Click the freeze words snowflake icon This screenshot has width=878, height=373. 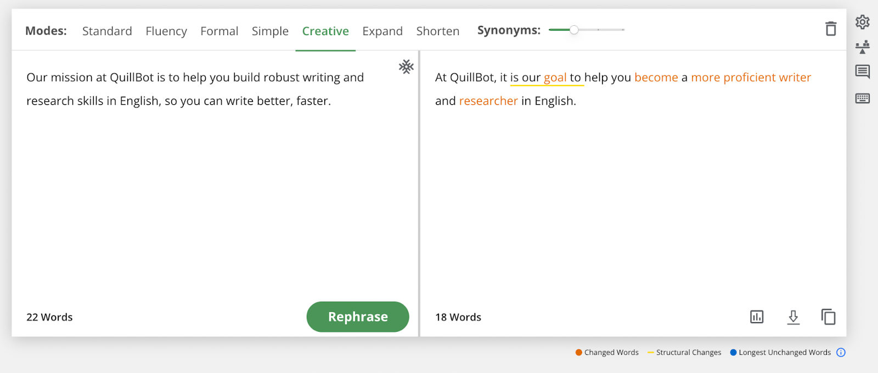(406, 67)
